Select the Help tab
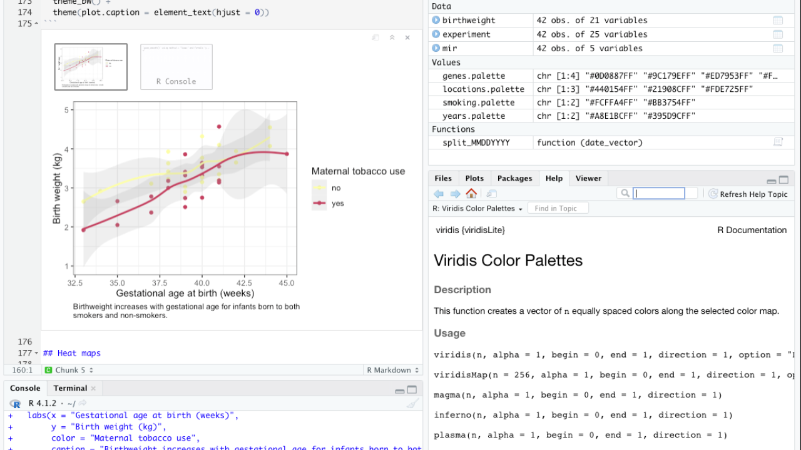 click(x=554, y=178)
